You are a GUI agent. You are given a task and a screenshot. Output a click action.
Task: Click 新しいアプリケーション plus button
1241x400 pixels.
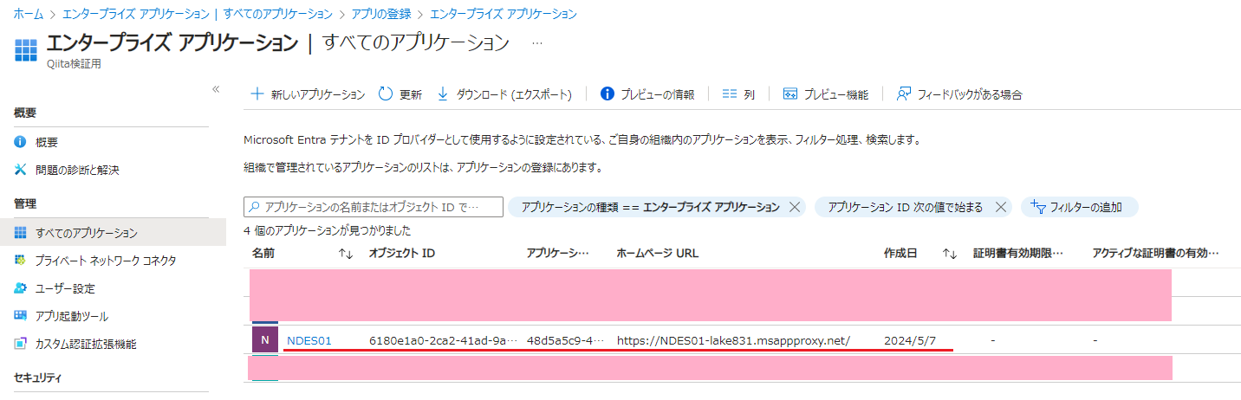point(308,94)
